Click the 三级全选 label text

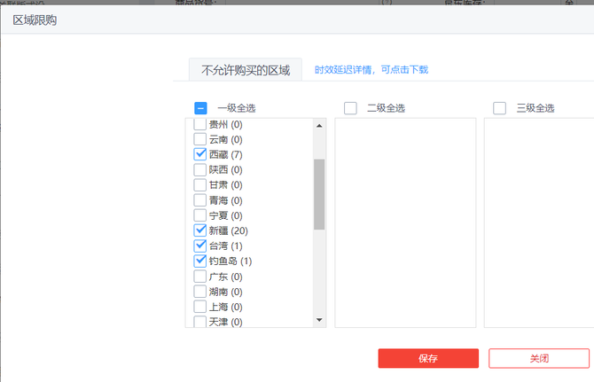[x=535, y=108]
